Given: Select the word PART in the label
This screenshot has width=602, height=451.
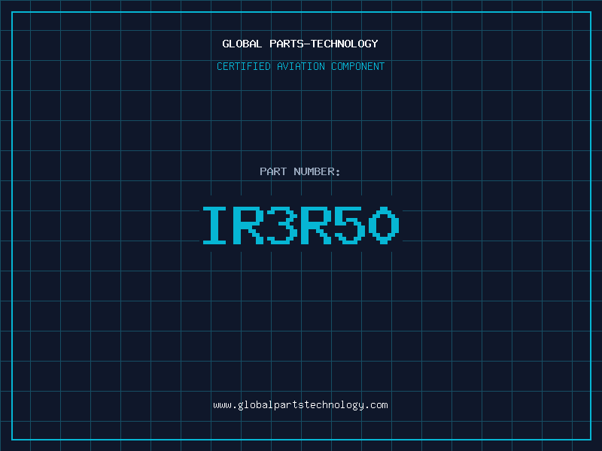Looking at the screenshot, I should click(273, 172).
